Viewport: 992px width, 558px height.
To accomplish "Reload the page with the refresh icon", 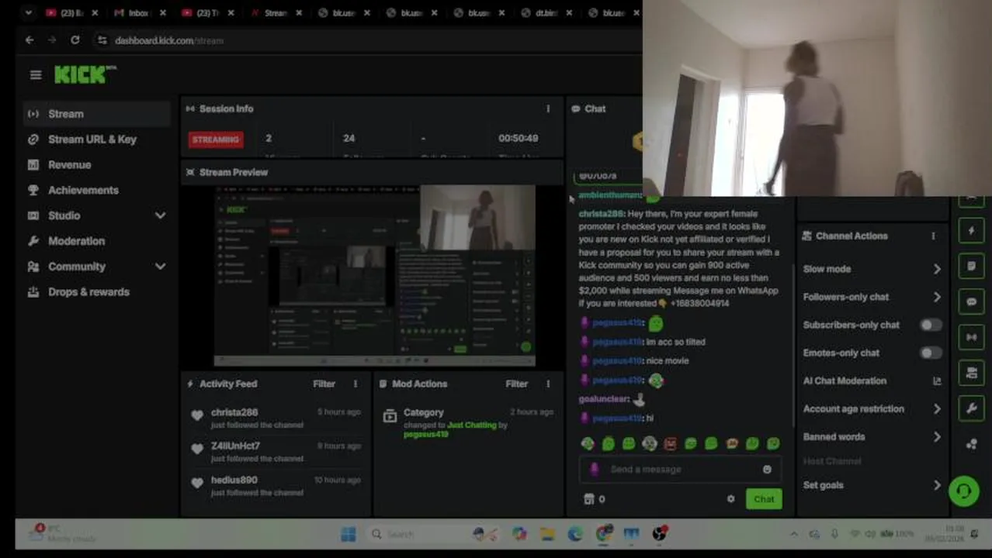I will point(75,40).
